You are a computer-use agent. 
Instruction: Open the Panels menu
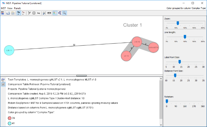[x=17, y=8]
